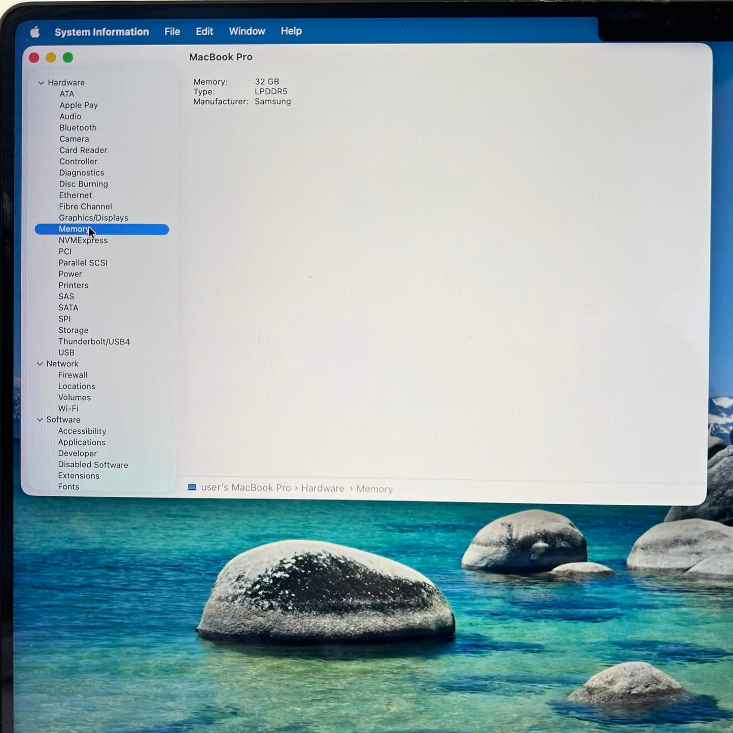733x733 pixels.
Task: Select SATA in the sidebar
Action: 68,307
